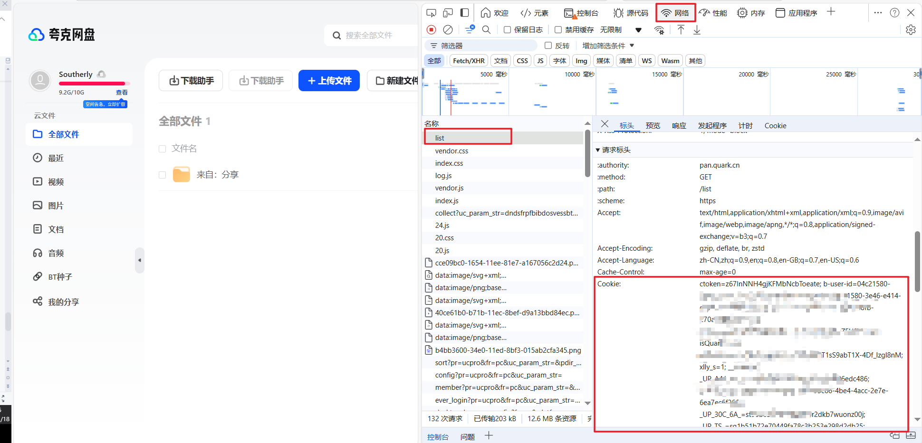Click the 新建文件 new folder button
The image size is (922, 443).
[x=394, y=81]
